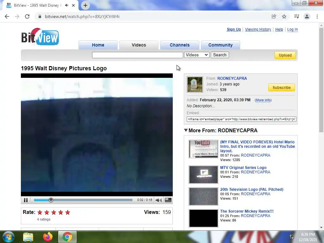
Task: Toggle the player fullscreen icon
Action: [168, 200]
